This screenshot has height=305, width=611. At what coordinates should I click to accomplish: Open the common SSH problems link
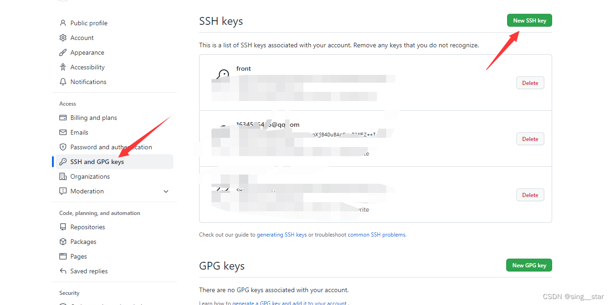coord(377,235)
